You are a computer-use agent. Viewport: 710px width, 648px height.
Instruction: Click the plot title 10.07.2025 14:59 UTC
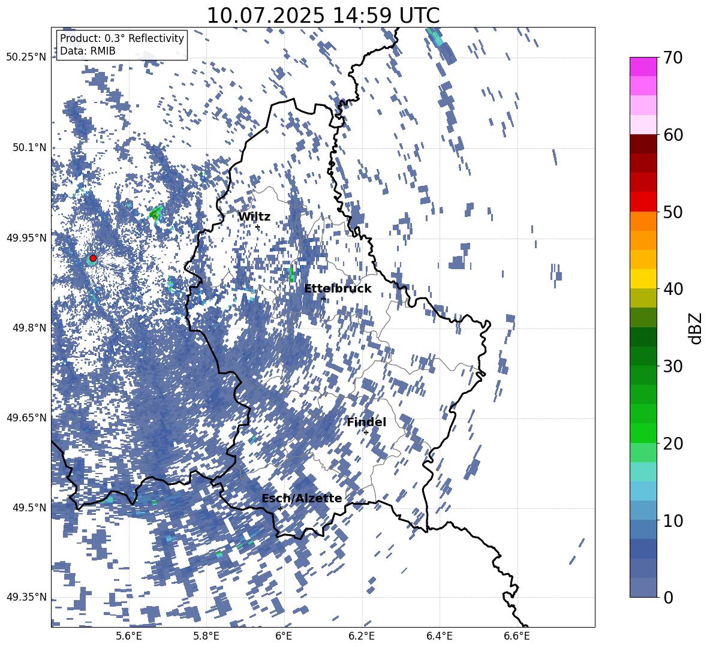point(323,16)
